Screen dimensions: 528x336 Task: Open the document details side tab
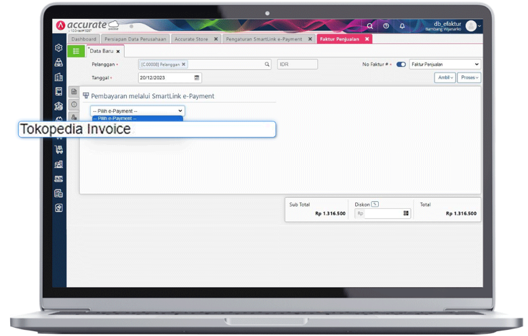(x=74, y=91)
